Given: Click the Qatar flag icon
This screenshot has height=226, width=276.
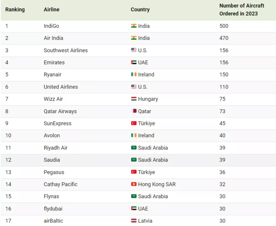Looking at the screenshot, I should tap(134, 111).
